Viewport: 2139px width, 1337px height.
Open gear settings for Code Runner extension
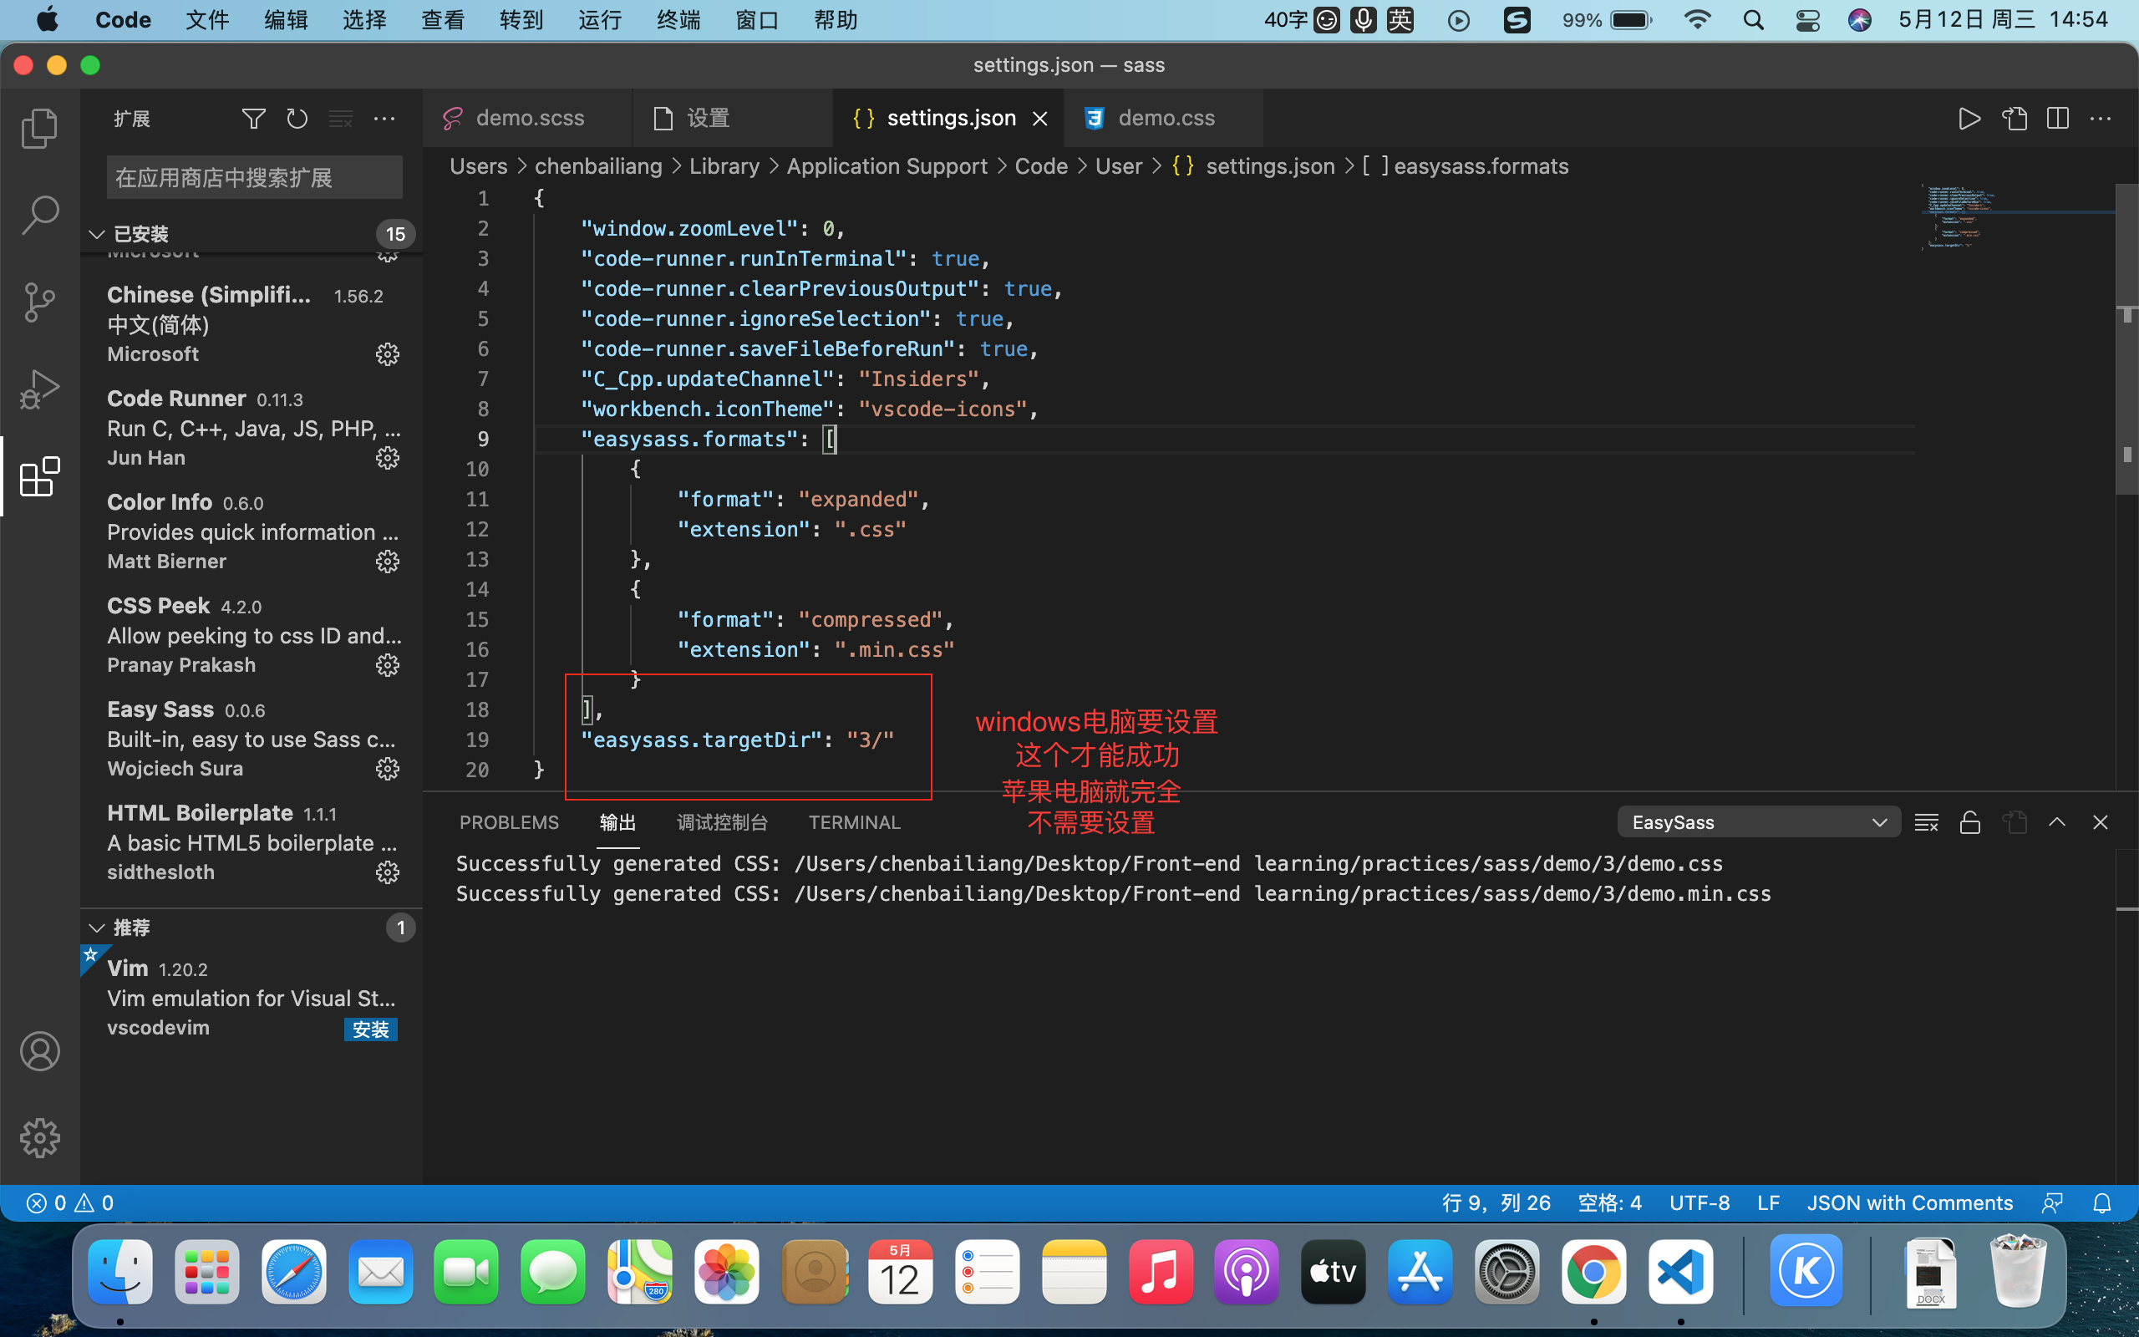tap(387, 458)
